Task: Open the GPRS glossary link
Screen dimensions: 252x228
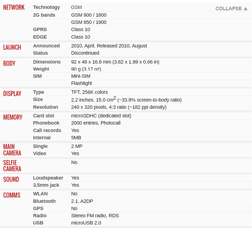Action: pos(40,30)
